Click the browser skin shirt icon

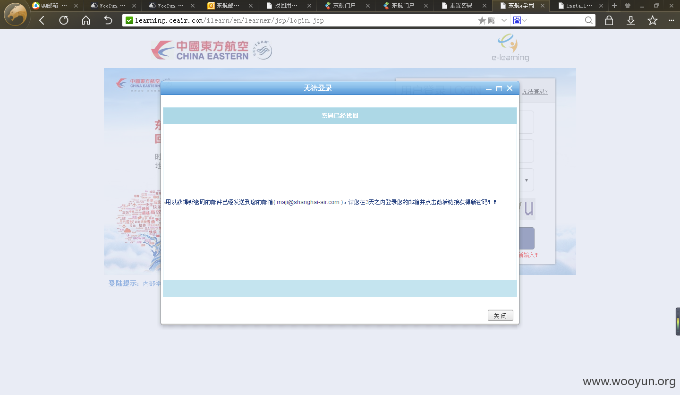tap(628, 6)
